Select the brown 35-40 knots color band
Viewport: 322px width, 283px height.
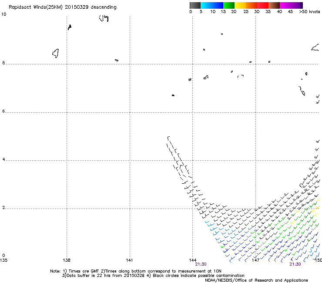274,5
